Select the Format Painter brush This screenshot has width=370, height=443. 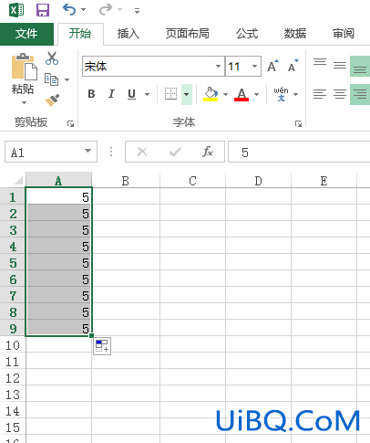52,100
